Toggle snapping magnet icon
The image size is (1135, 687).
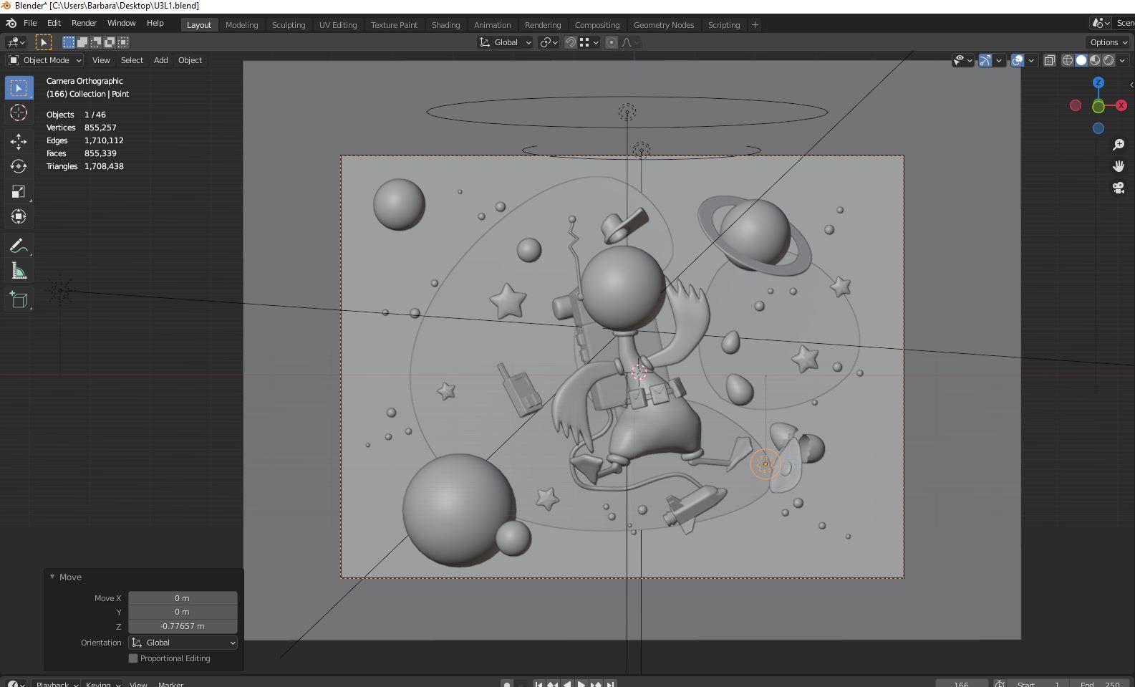click(571, 42)
